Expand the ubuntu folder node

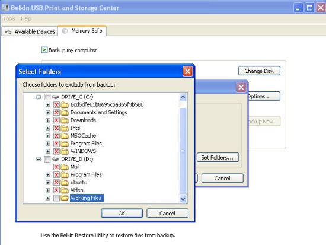pos(48,183)
